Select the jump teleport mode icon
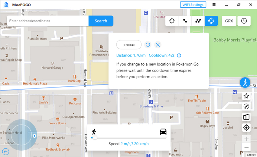This screenshot has height=157, width=257. click(211, 21)
